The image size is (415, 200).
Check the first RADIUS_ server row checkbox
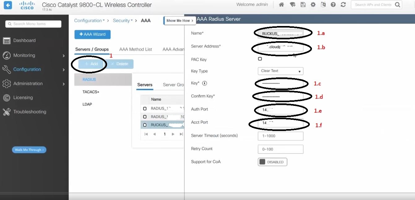[145, 109]
